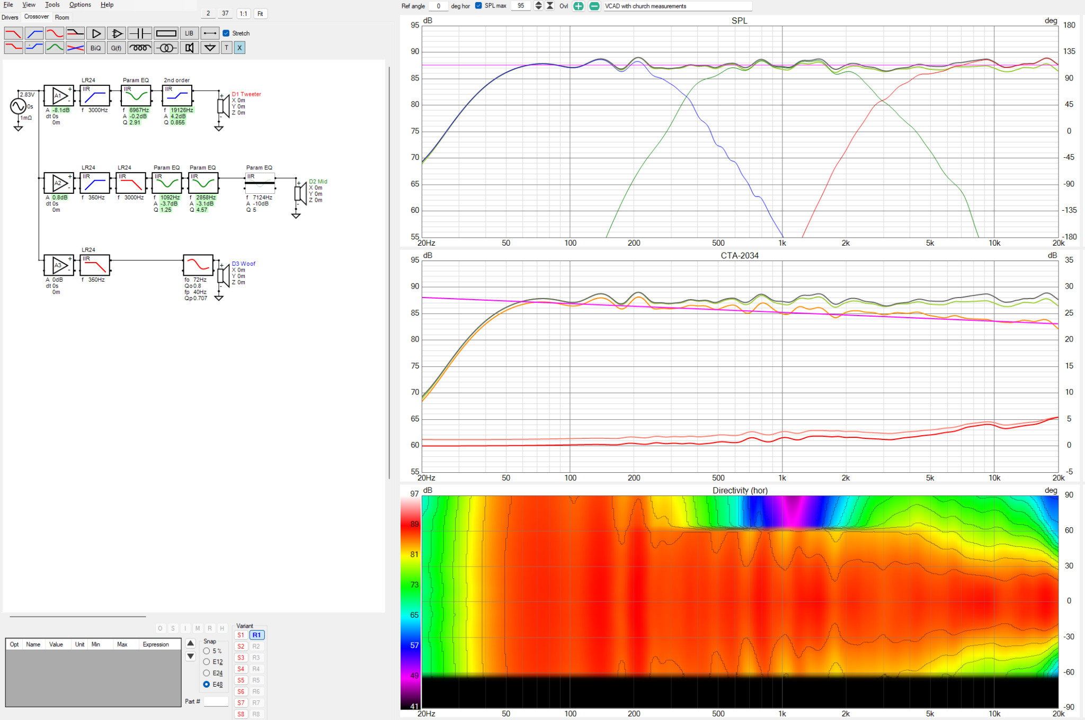
Task: Select variant S3 button
Action: 241,658
